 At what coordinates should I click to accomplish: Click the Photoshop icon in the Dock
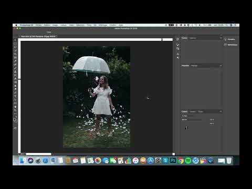tap(173, 160)
